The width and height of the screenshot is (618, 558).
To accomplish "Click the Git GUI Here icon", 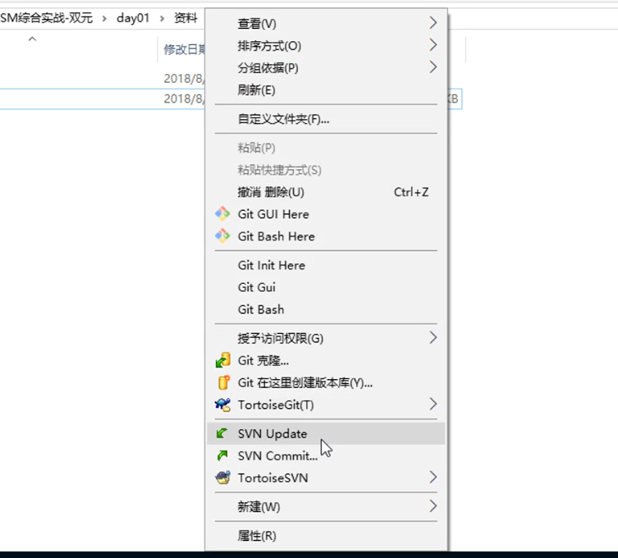I will 222,213.
